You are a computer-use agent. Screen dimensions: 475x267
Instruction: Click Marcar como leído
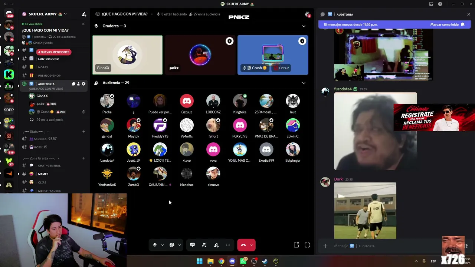[x=447, y=24]
